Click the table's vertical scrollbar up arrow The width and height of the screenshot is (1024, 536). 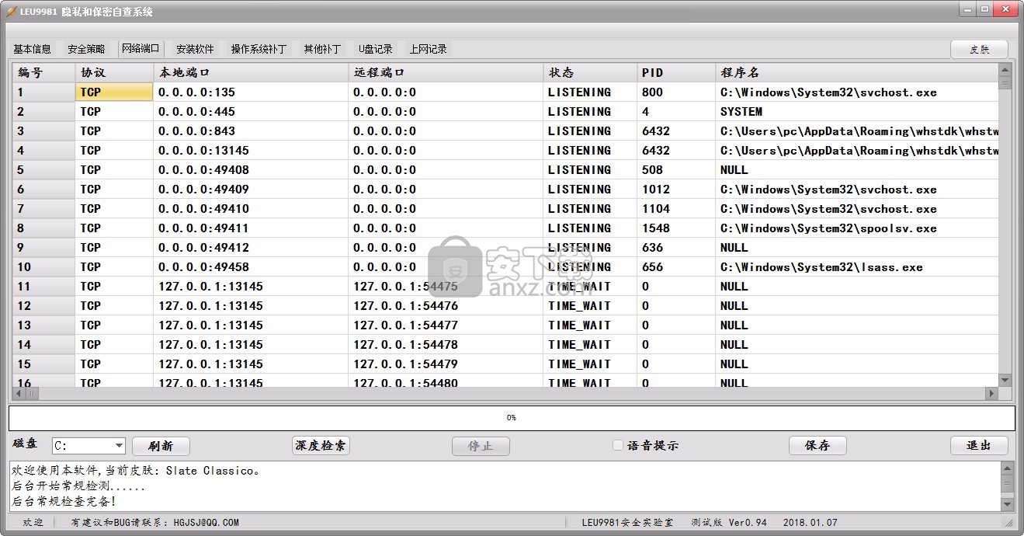[x=1005, y=70]
